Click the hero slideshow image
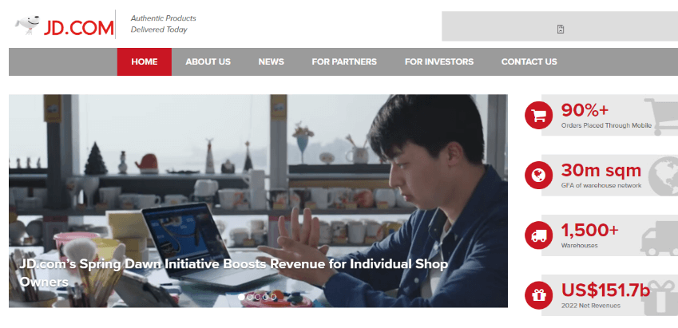Viewport: 678px width, 328px height. coord(258,201)
